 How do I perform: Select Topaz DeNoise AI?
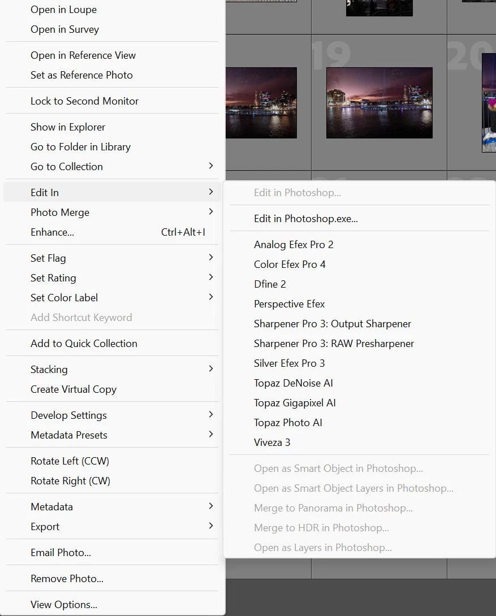(x=359, y=383)
